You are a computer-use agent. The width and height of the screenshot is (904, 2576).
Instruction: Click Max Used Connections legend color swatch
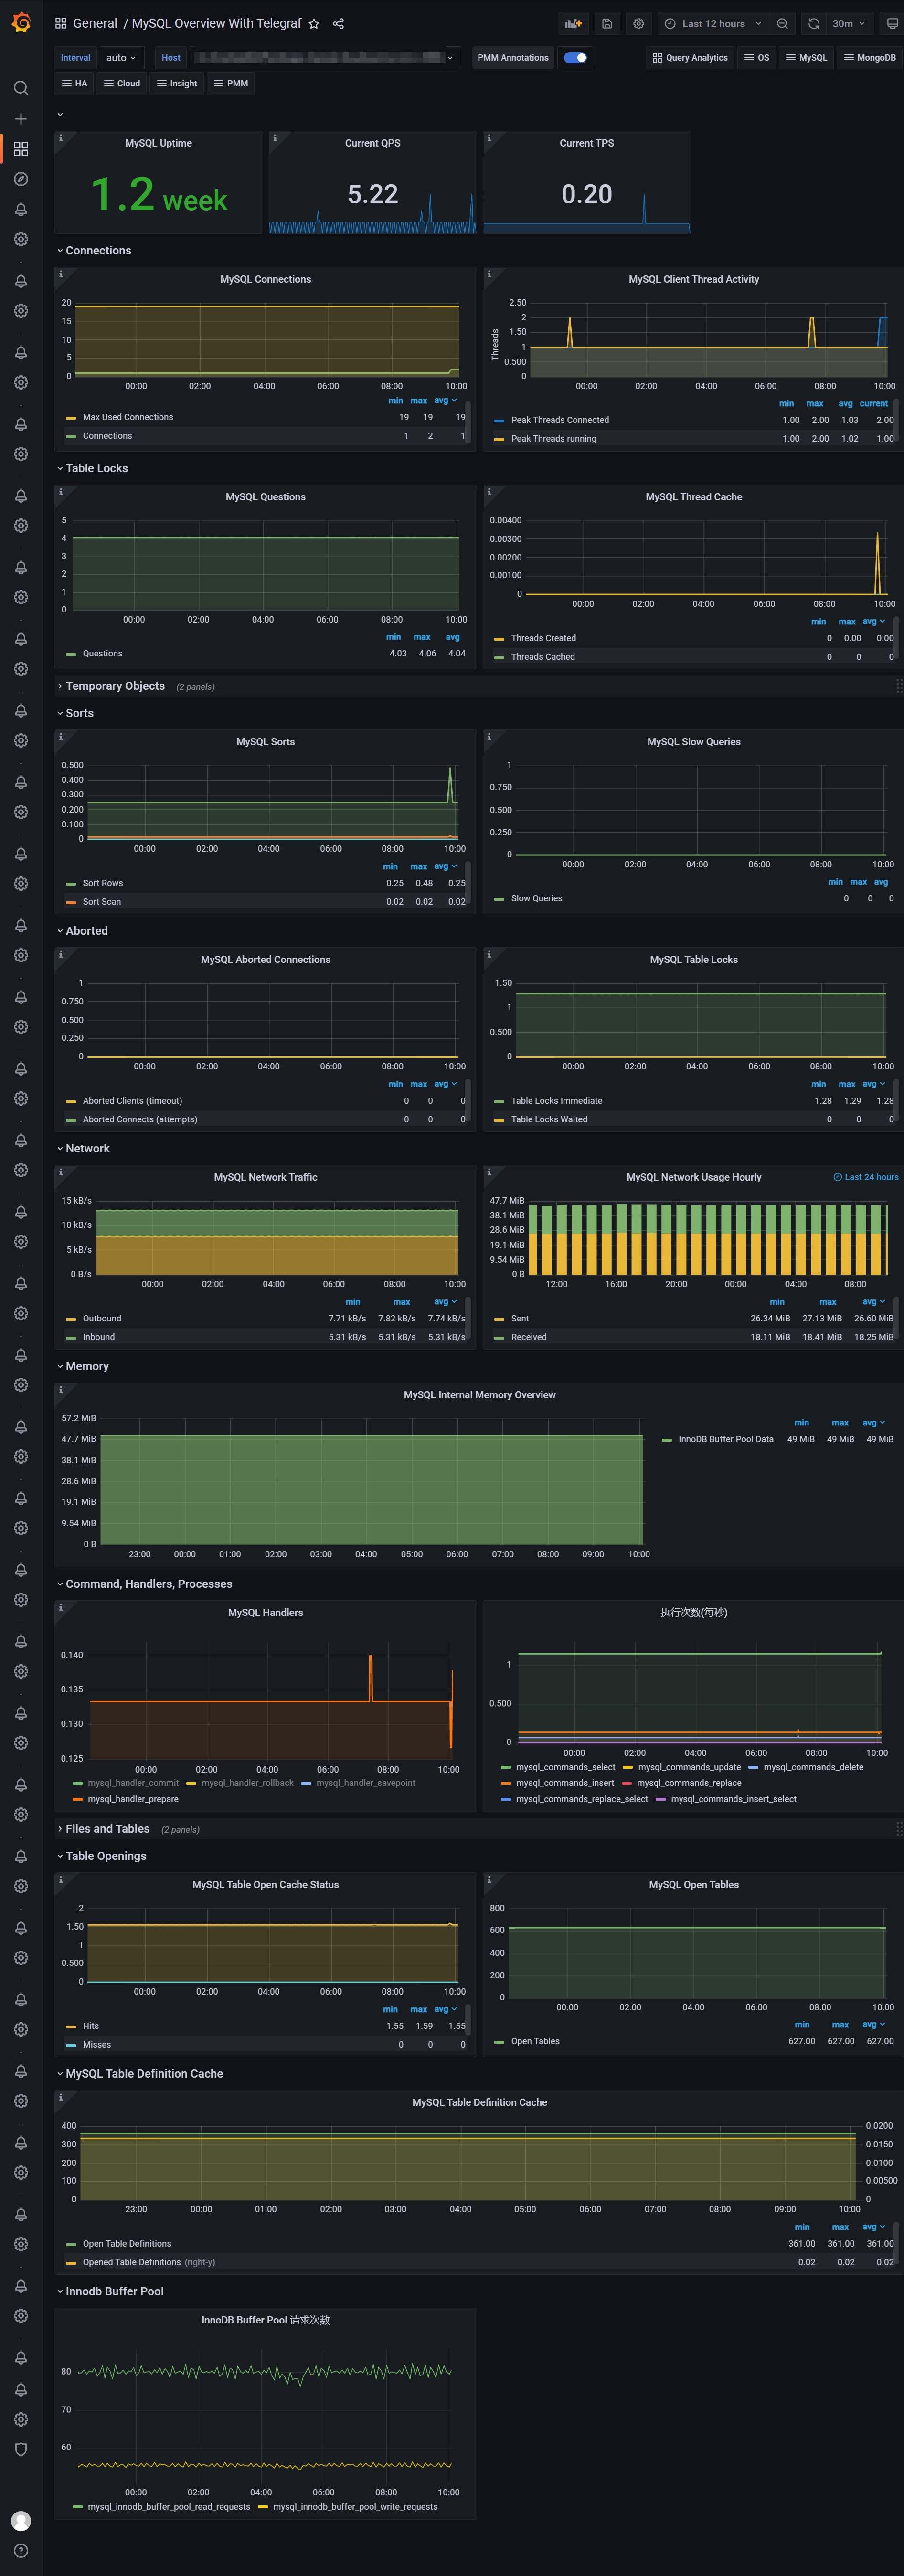point(71,418)
